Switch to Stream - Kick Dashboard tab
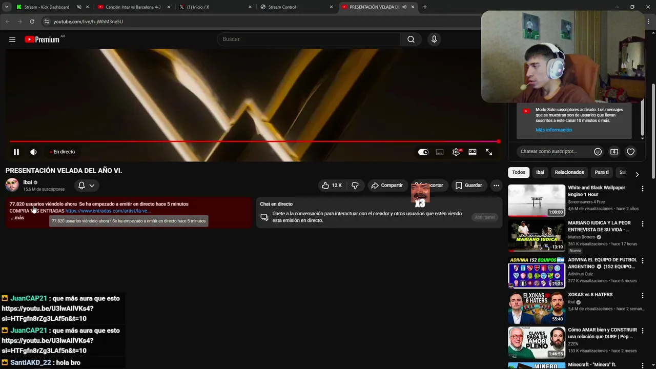 [x=47, y=7]
